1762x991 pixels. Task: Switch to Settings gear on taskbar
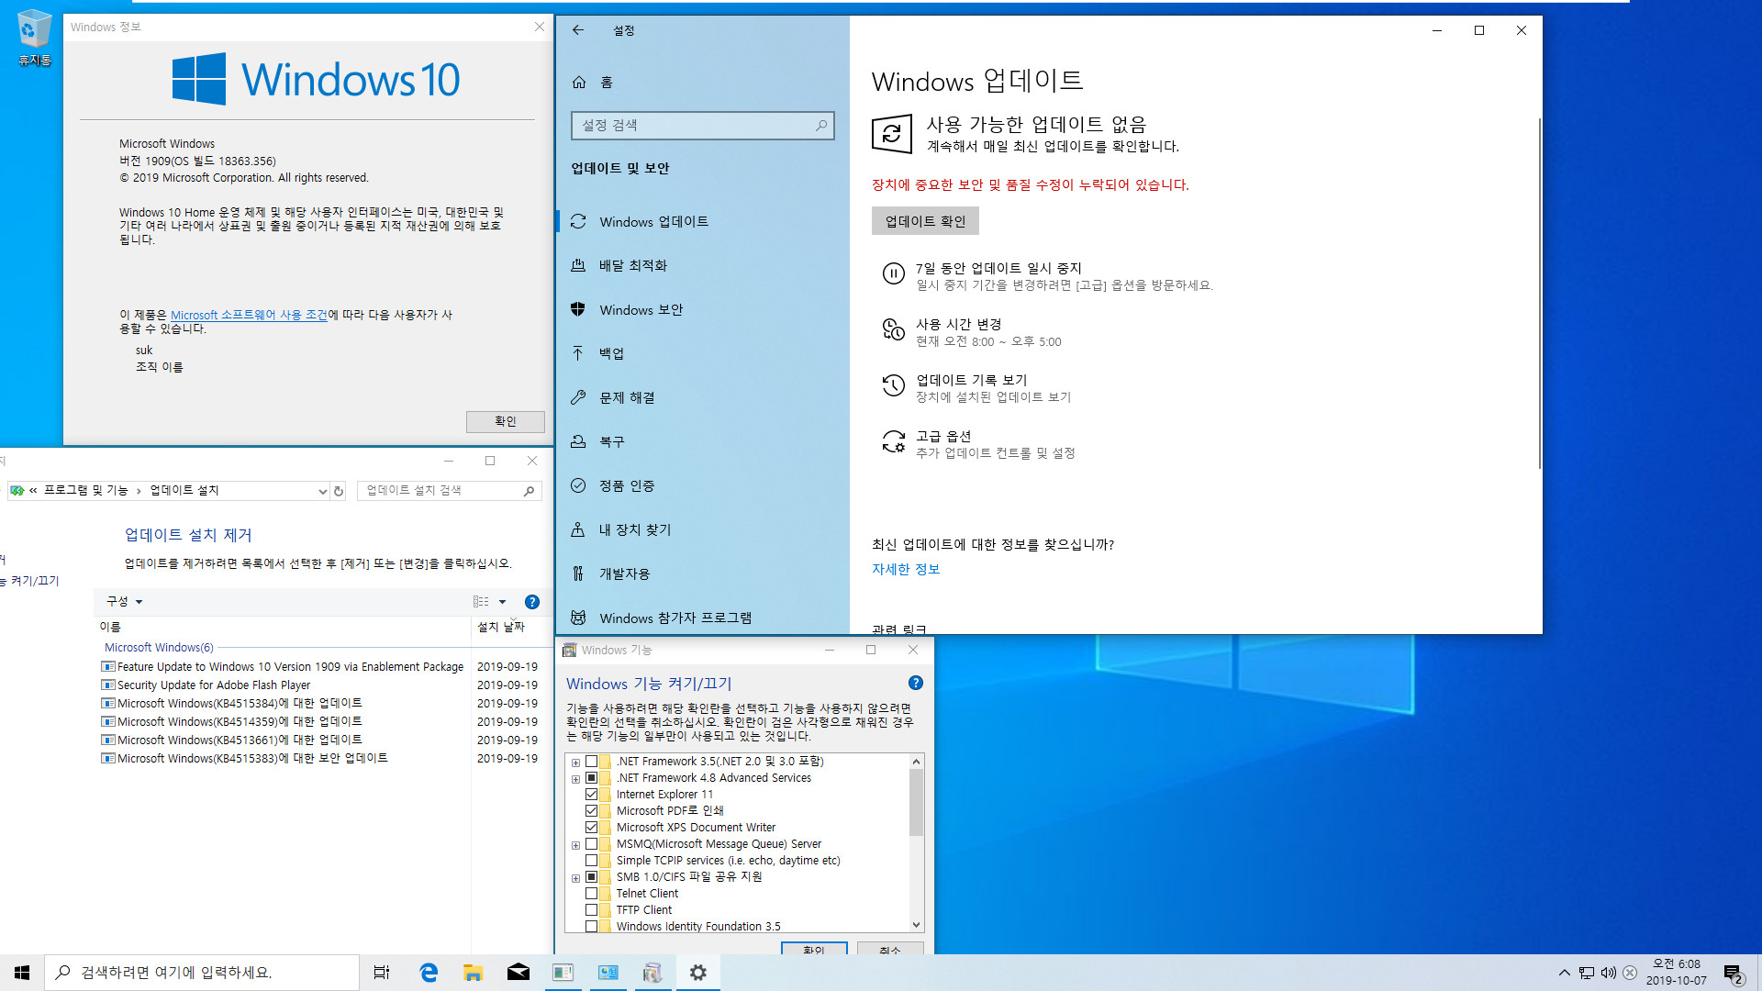[x=698, y=973]
